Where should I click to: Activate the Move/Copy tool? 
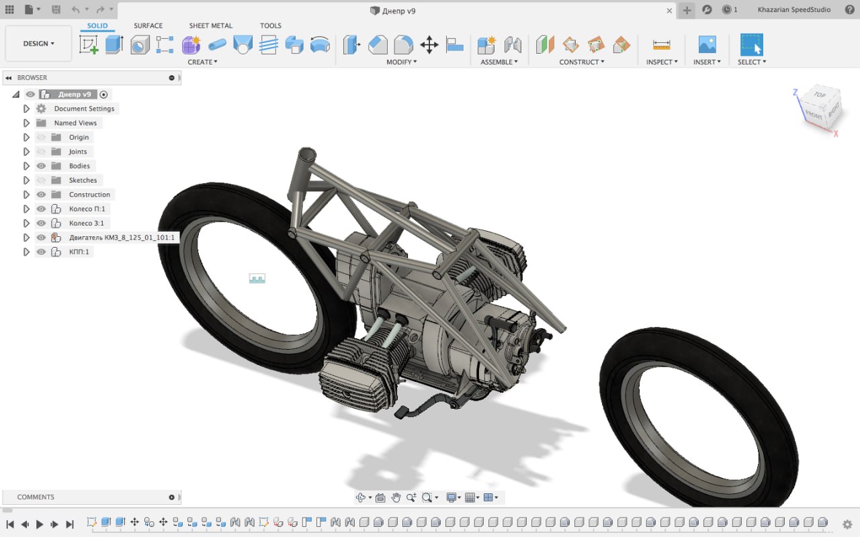pyautogui.click(x=429, y=45)
